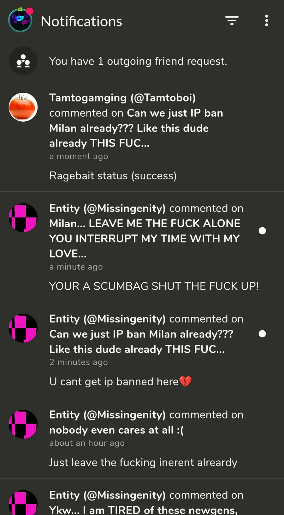284x515 pixels.
Task: Open Entity's avatar on the nobody even cares notification
Action: tap(23, 424)
